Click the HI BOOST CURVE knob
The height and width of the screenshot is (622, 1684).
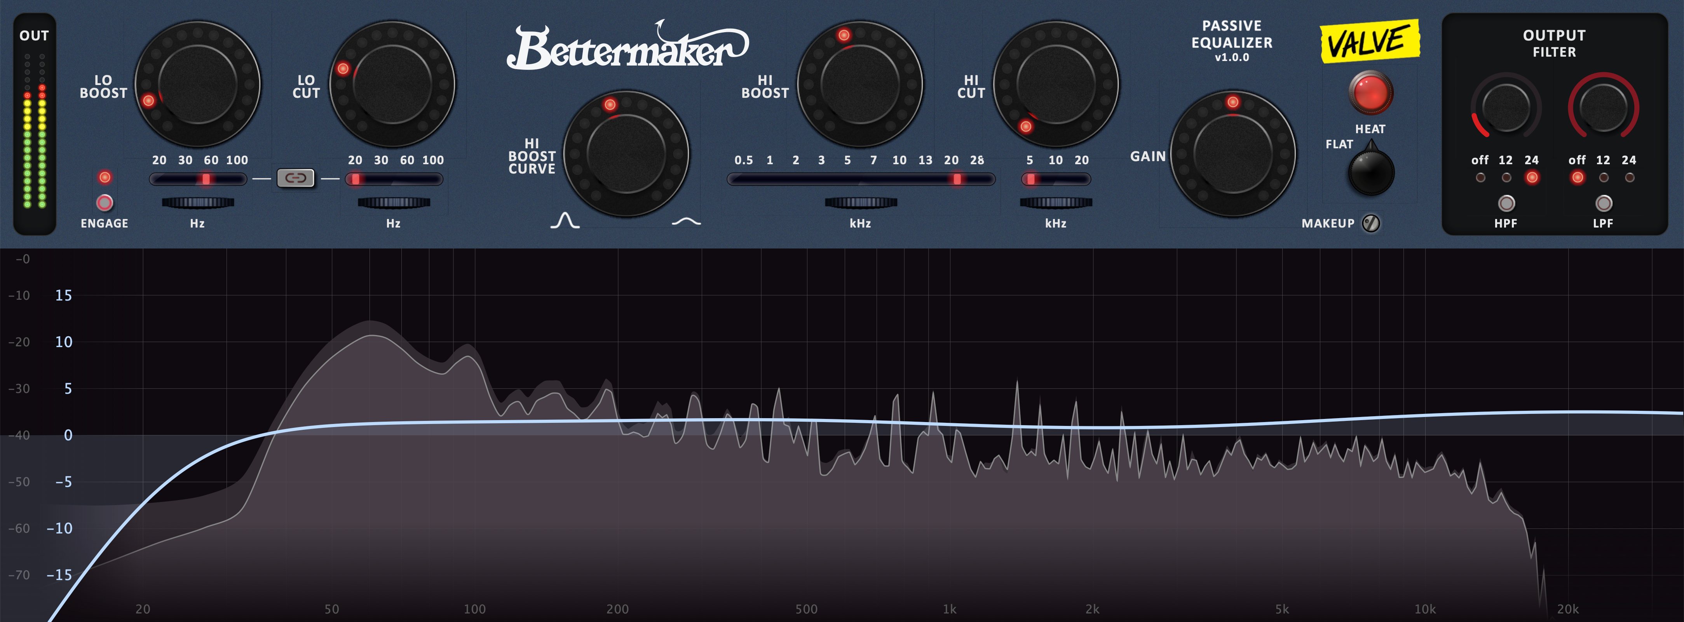coord(626,153)
